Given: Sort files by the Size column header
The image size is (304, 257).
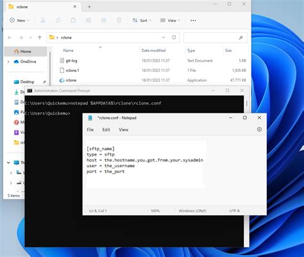Looking at the screenshot, I should pos(228,51).
